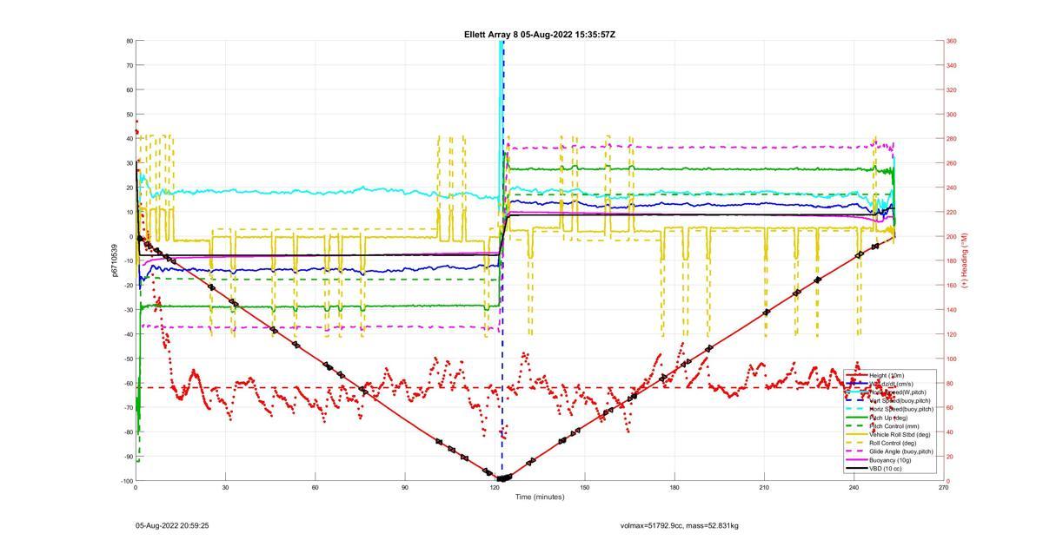Click left y-axis tick label '-100'

click(x=127, y=481)
